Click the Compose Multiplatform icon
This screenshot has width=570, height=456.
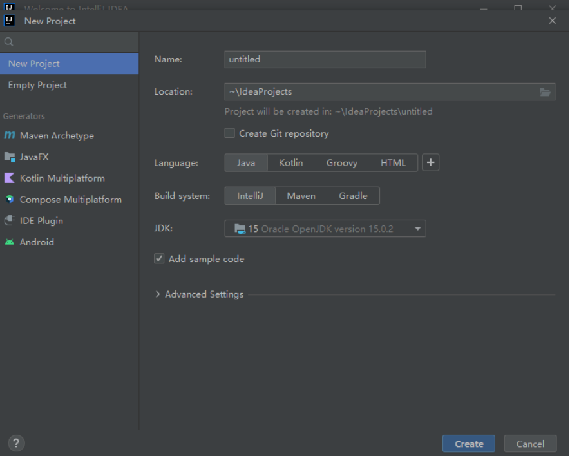(10, 199)
